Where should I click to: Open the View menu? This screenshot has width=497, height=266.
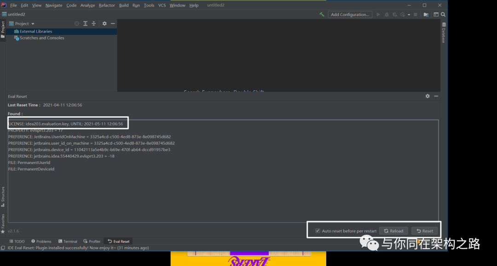coord(37,6)
